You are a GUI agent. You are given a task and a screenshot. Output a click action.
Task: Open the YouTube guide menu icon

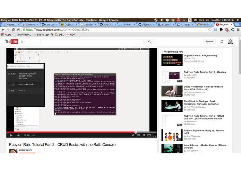point(23,42)
